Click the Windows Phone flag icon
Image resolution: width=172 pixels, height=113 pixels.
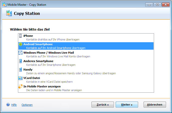[20, 53]
